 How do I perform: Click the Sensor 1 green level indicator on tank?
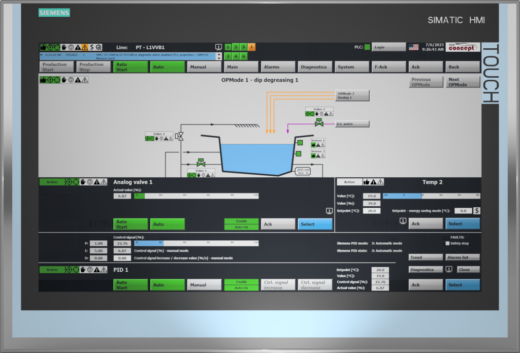[x=300, y=143]
